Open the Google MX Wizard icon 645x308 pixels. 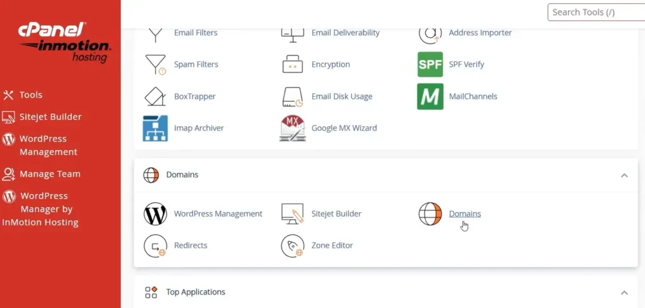tap(292, 128)
